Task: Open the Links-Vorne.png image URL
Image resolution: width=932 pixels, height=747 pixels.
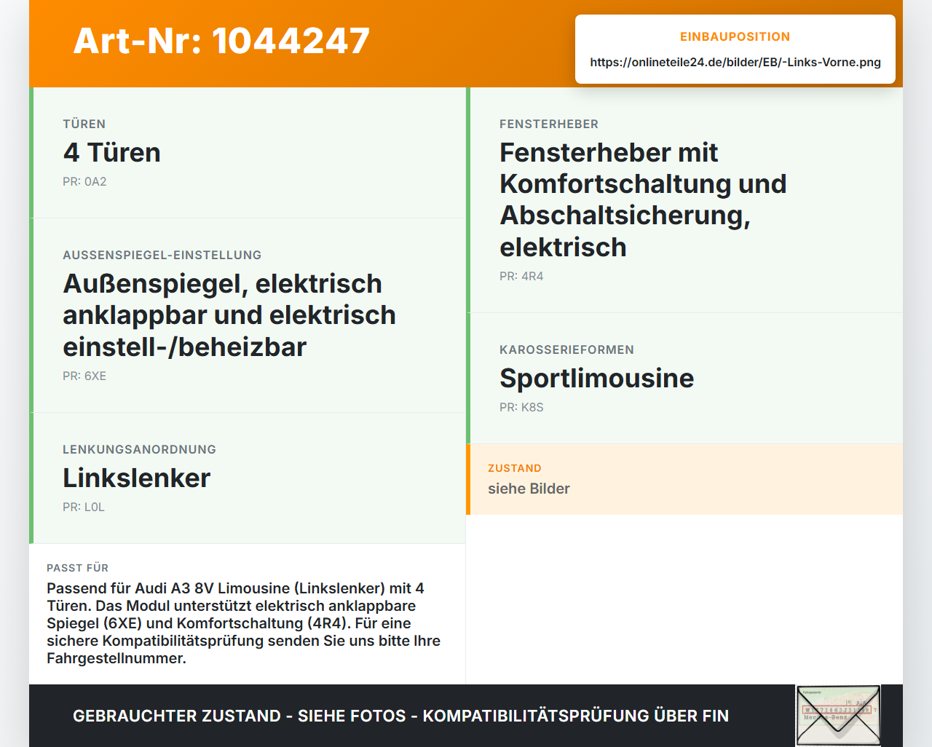Action: [735, 62]
